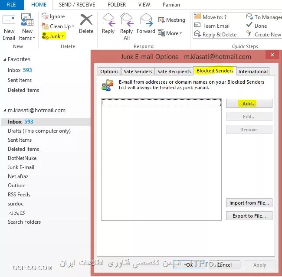Confirm the dialog with OK
282x277 pixels.
pyautogui.click(x=189, y=265)
